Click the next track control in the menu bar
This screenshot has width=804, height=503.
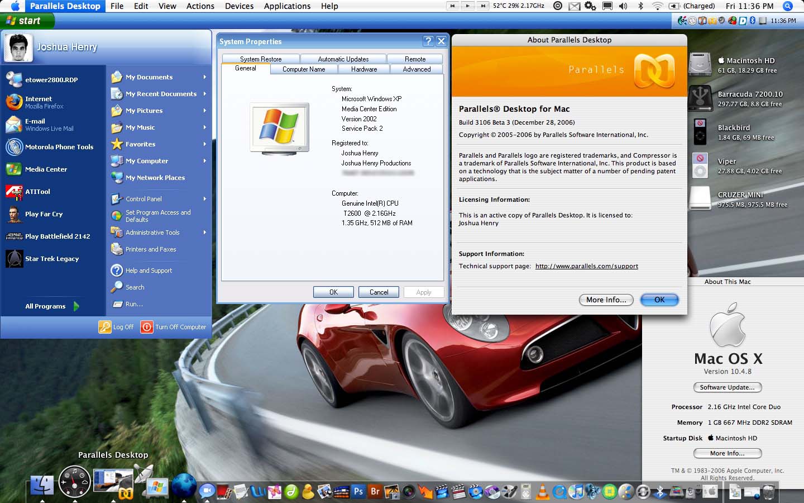(483, 6)
